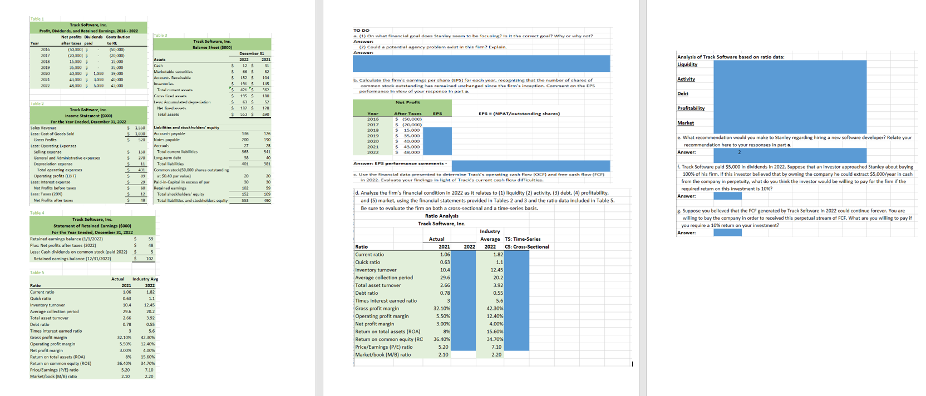Screen dimensions: 926x396
Task: Click the 'Total assets' label
Action: tap(168, 115)
